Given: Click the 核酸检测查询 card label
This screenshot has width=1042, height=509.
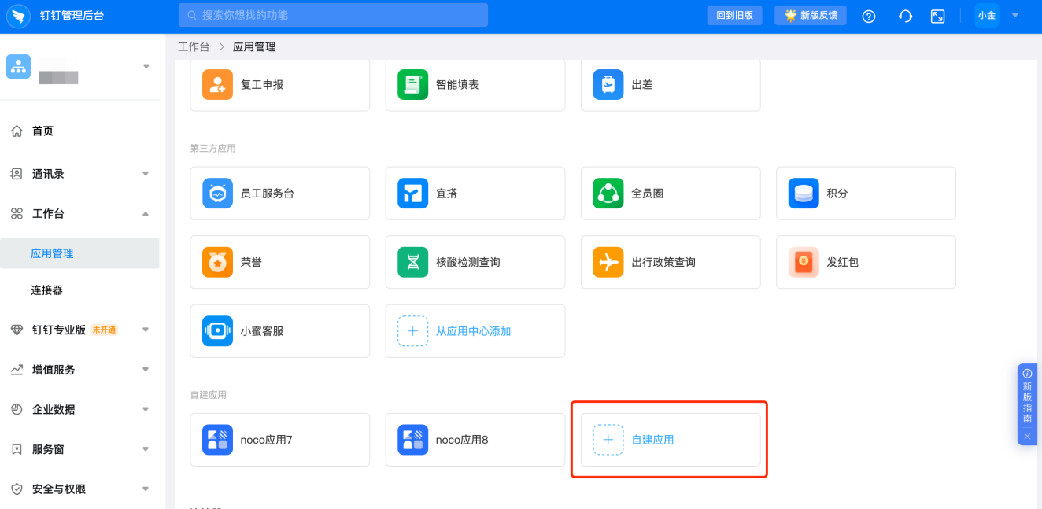Looking at the screenshot, I should click(468, 262).
